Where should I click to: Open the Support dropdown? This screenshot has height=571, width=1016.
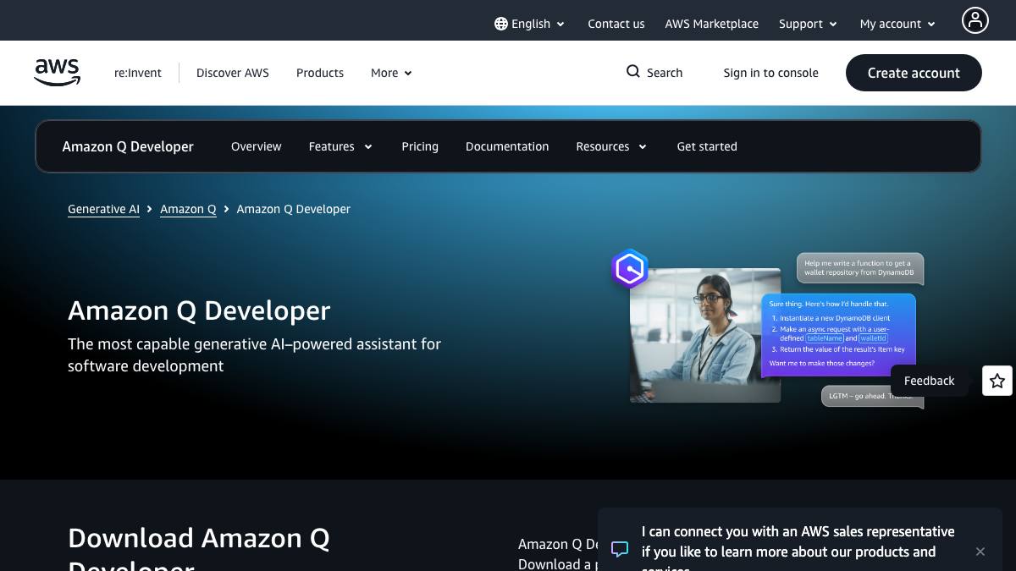click(x=809, y=24)
